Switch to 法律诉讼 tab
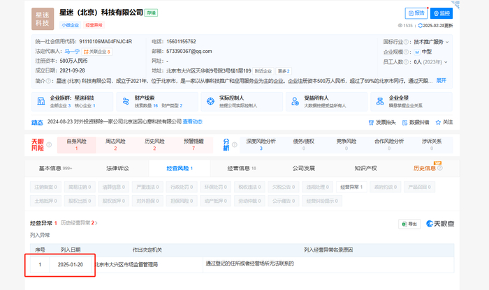Image resolution: width=489 pixels, height=290 pixels. pyautogui.click(x=117, y=168)
